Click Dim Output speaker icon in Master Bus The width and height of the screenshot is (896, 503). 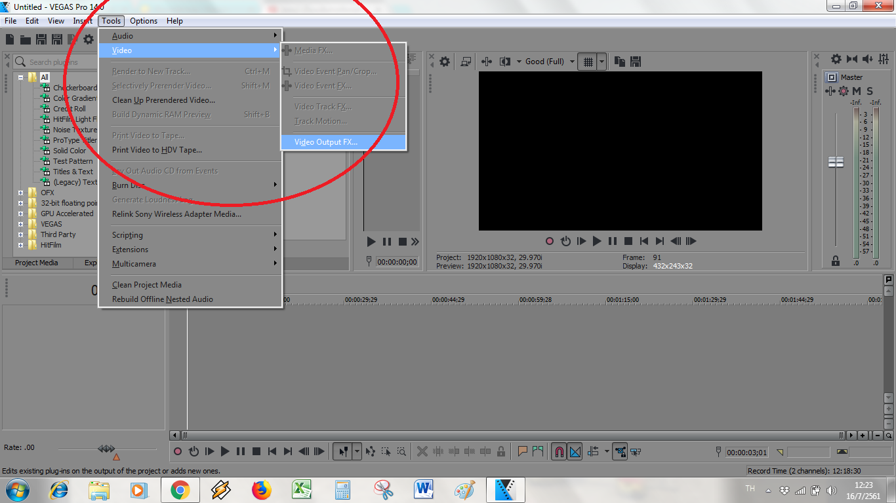click(867, 59)
